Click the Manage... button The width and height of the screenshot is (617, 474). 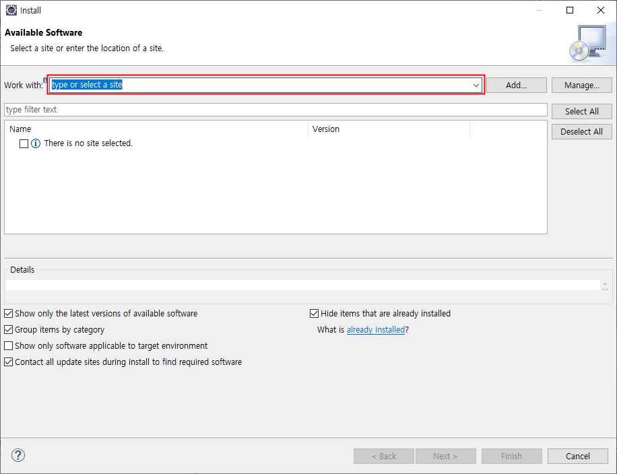click(x=581, y=86)
